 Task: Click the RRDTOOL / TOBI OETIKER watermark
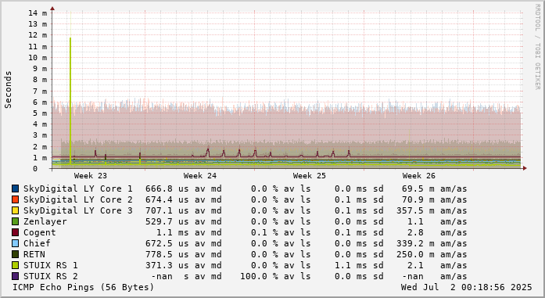pyautogui.click(x=537, y=47)
